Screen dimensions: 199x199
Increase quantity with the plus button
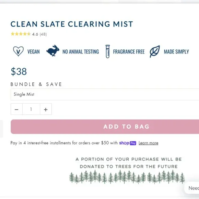[46, 109]
